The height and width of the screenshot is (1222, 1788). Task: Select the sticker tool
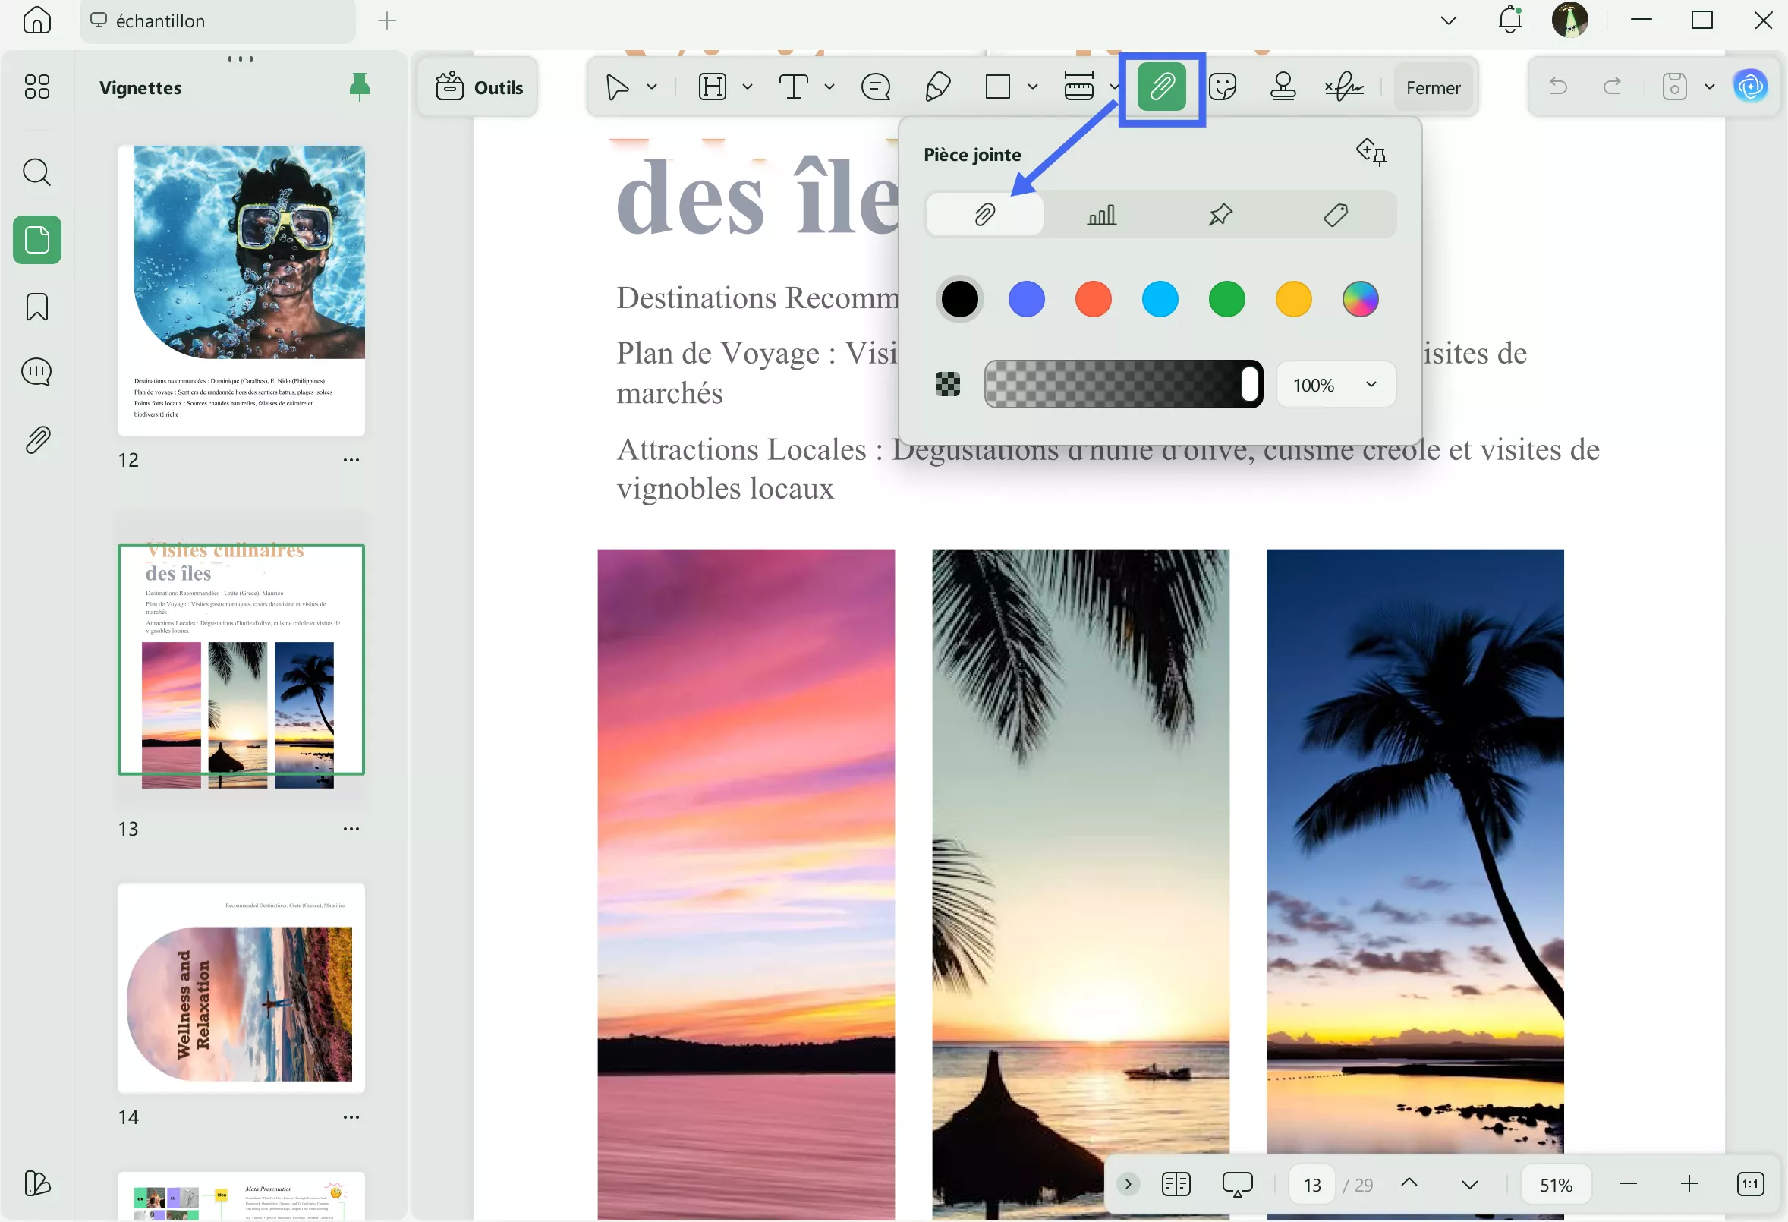(1222, 87)
